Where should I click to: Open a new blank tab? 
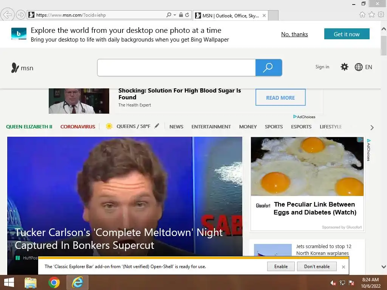(273, 15)
